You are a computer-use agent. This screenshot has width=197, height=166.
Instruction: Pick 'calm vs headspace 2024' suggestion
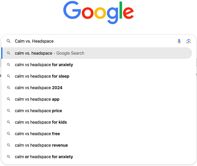coord(39,88)
